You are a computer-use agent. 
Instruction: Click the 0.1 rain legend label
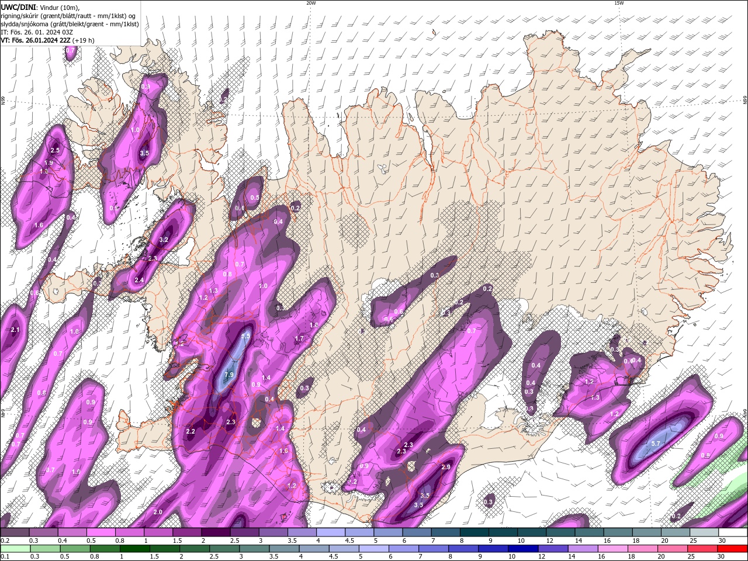(x=4, y=556)
